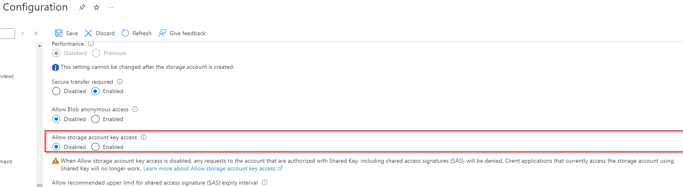Expand sidebar search sort arrows

tap(22, 34)
